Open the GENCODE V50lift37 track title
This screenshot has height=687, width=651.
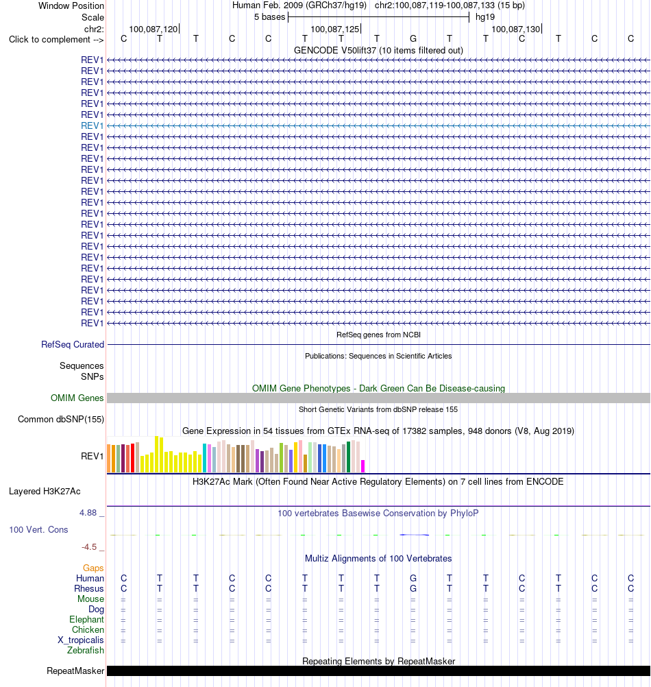(378, 50)
